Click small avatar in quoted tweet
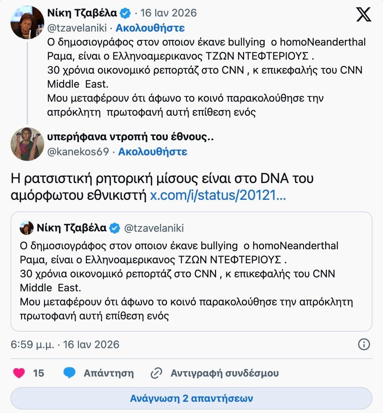 click(27, 228)
